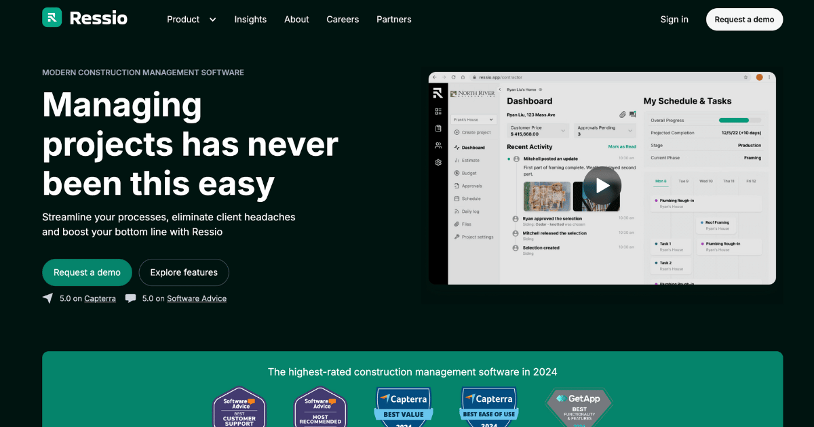Click the Ressio logo icon
814x427 pixels.
[x=53, y=18]
